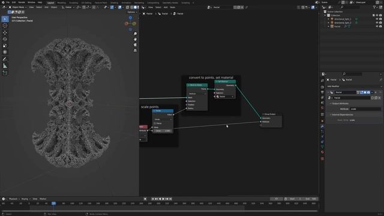The height and width of the screenshot is (216, 384).
Task: Open the viewport Options dropdown
Action: (132, 12)
